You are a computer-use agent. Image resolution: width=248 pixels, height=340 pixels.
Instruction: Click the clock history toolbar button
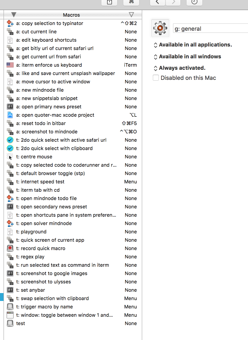pos(194,2)
